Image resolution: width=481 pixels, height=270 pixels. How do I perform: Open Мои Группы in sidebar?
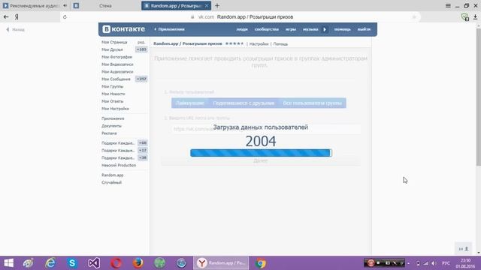click(x=112, y=86)
